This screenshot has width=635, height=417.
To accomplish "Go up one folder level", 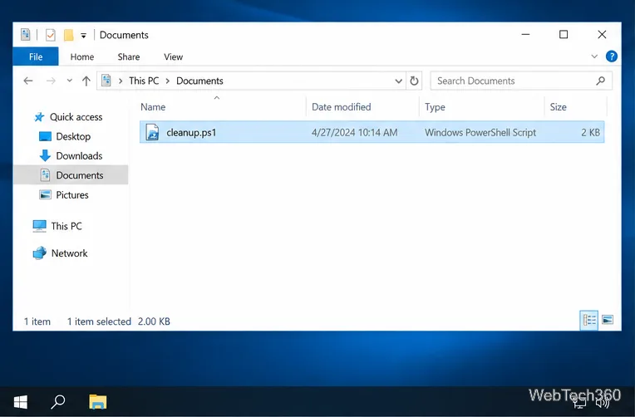I will [86, 81].
